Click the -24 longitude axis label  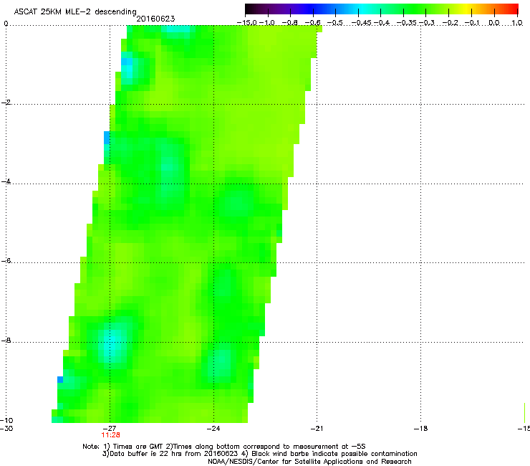pyautogui.click(x=213, y=428)
